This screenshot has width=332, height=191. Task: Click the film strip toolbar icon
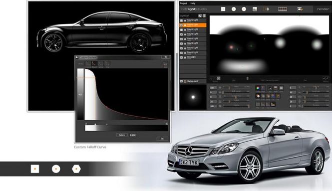pyautogui.click(x=282, y=9)
